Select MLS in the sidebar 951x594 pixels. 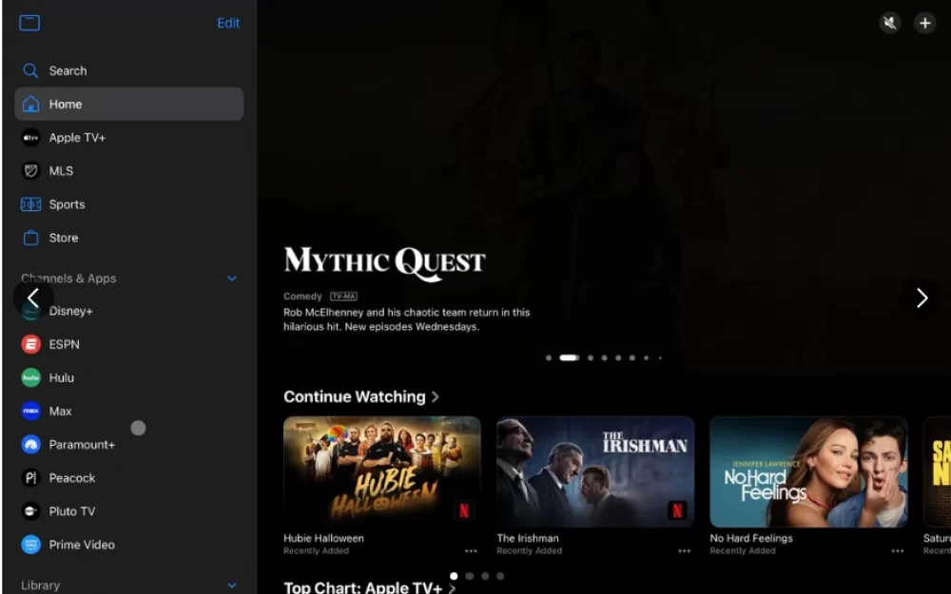pyautogui.click(x=128, y=171)
